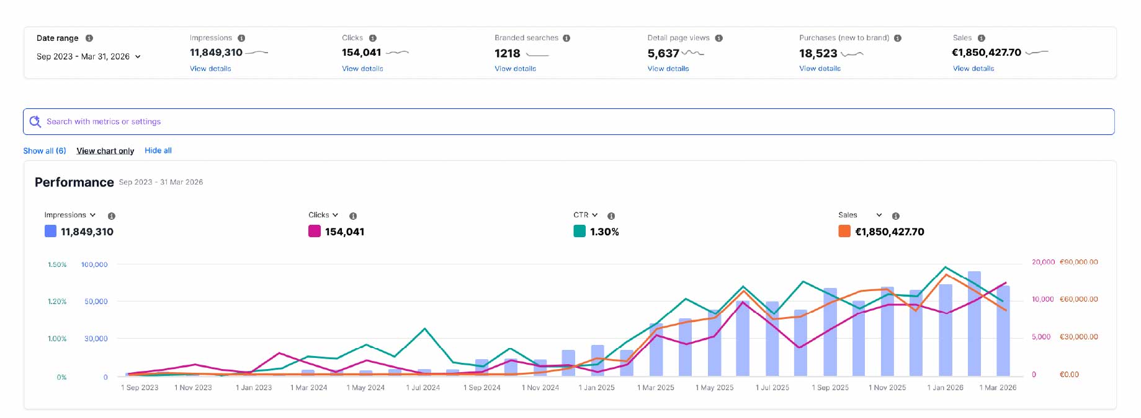The height and width of the screenshot is (418, 1141).
Task: Click the 1 Jan 2025 x-axis label
Action: coord(596,388)
